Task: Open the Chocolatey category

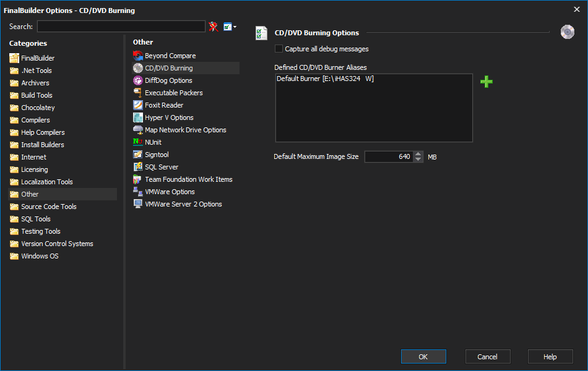Action: coord(32,108)
